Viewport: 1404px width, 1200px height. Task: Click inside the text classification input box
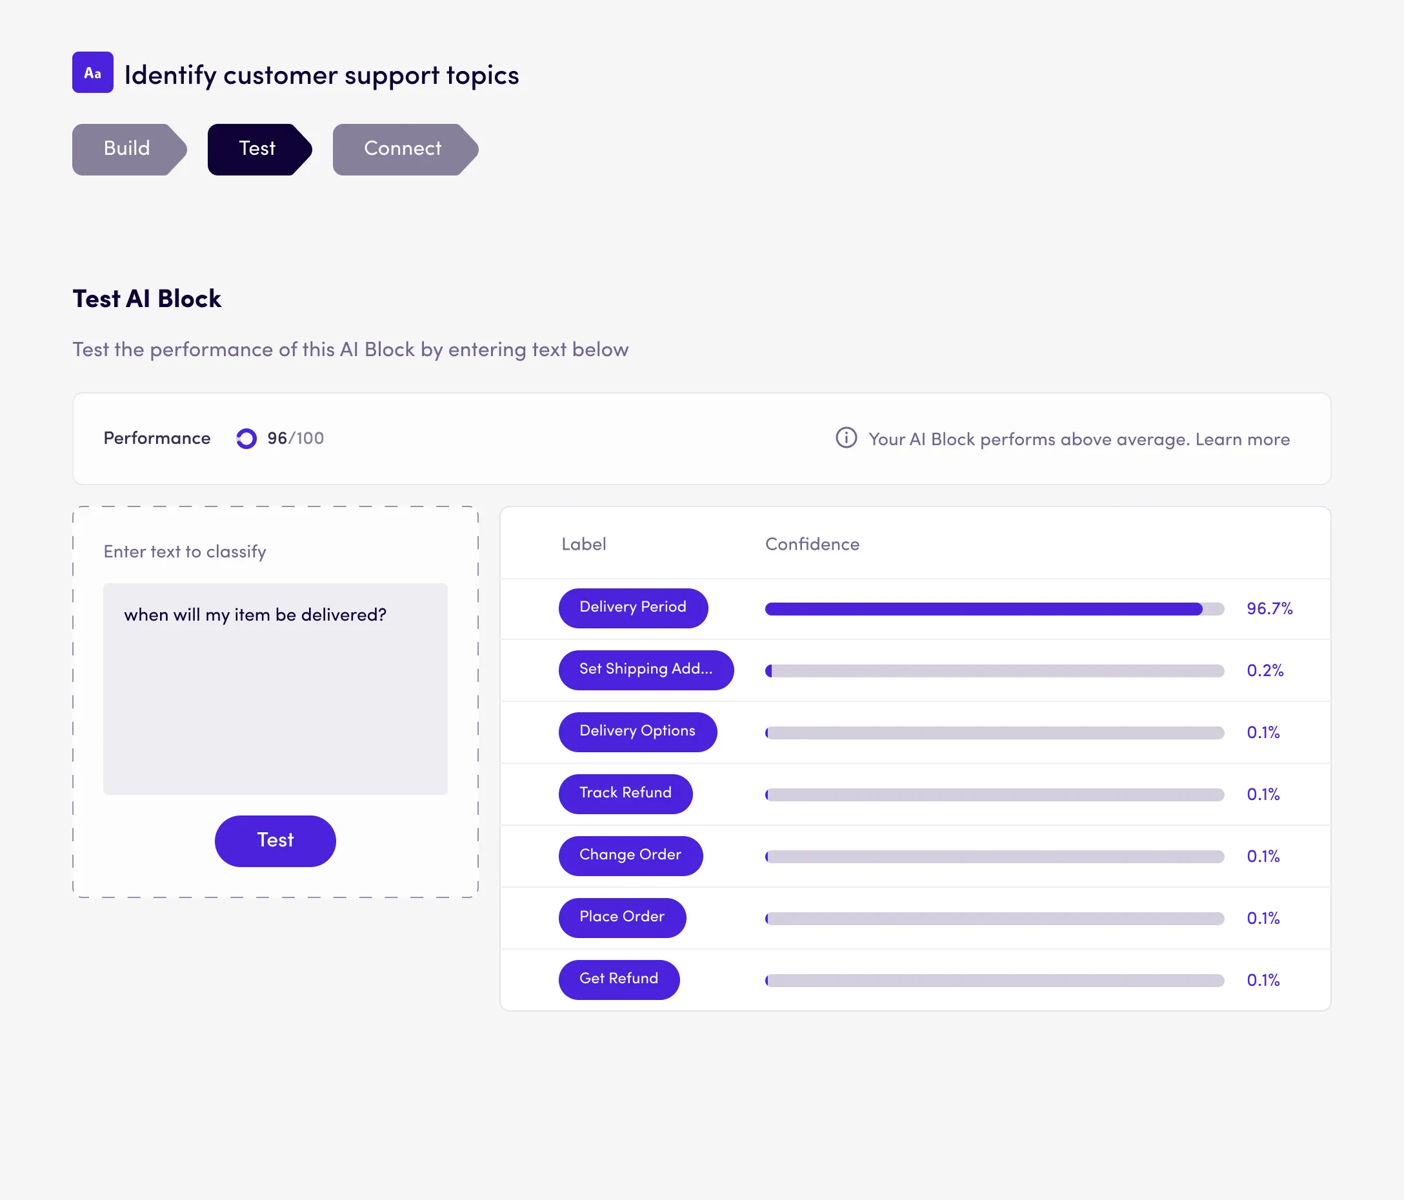[x=275, y=688]
